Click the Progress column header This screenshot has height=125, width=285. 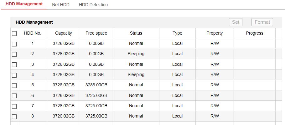click(x=255, y=33)
